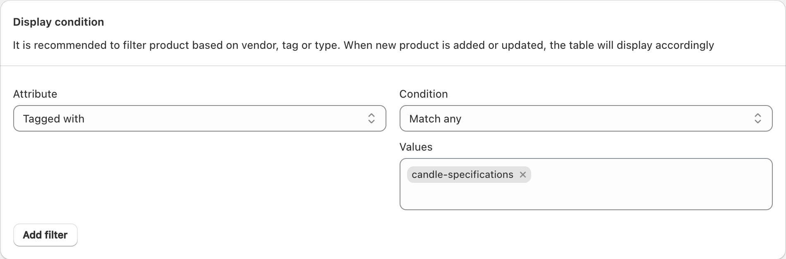Click the up-down chevron in the Condition select

tap(758, 119)
